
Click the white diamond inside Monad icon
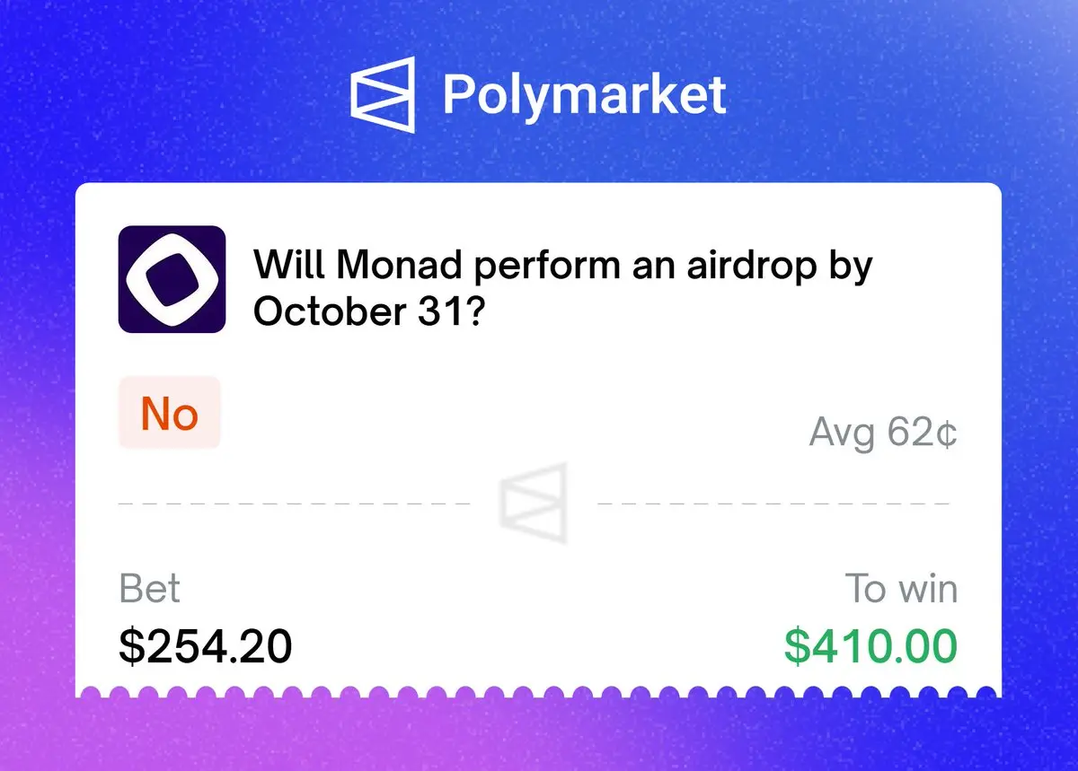[x=172, y=279]
